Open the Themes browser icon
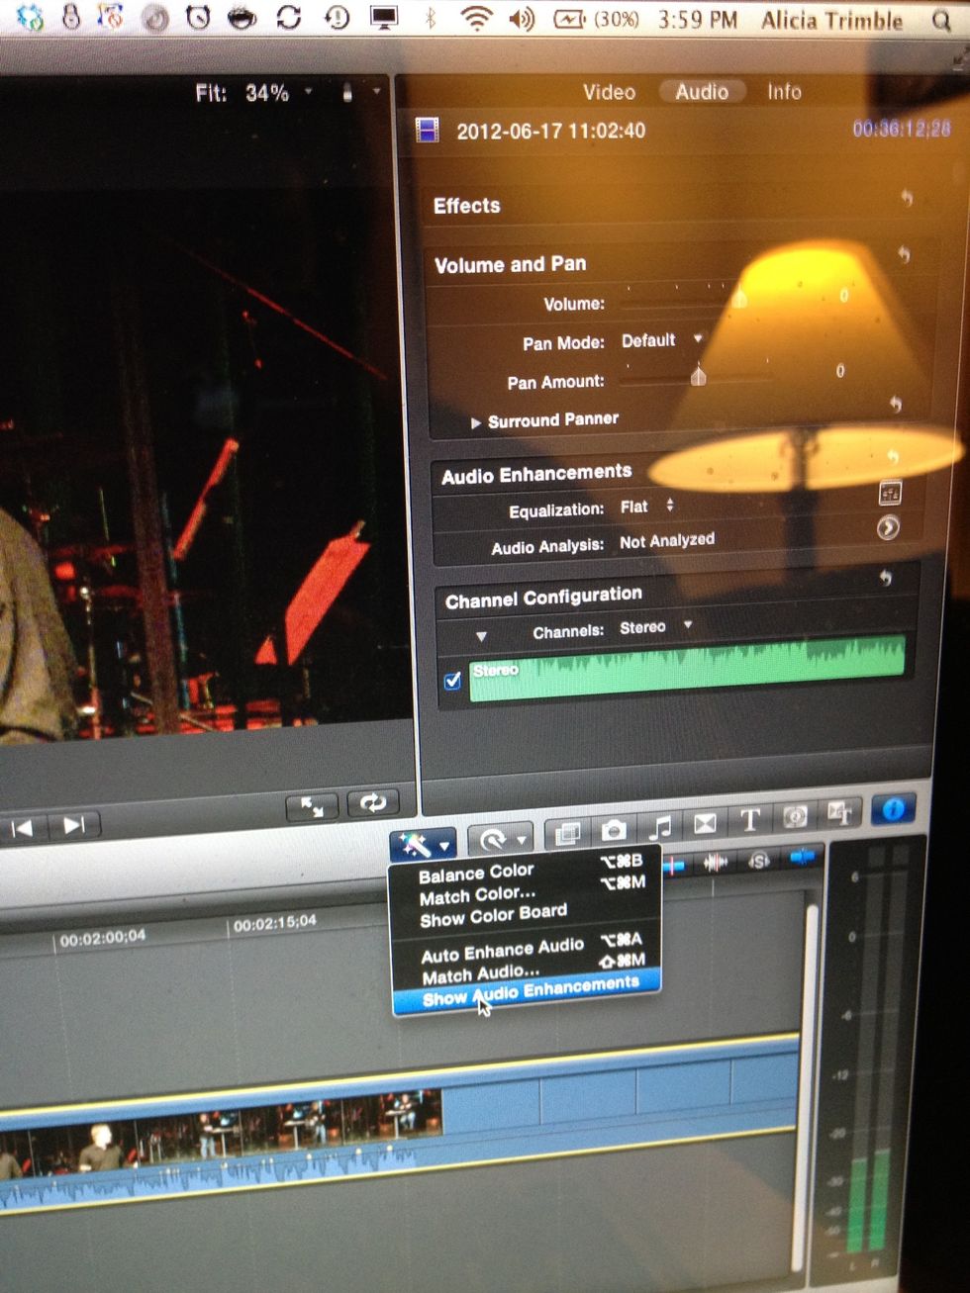The image size is (970, 1293). [x=839, y=813]
